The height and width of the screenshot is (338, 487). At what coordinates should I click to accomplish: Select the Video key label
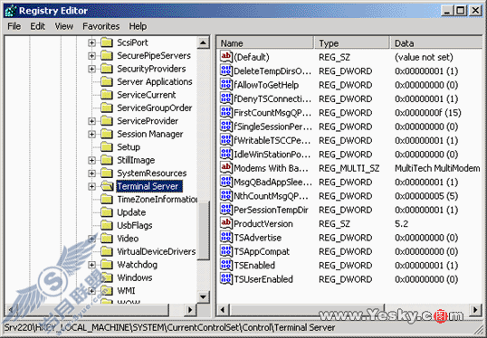coord(128,239)
